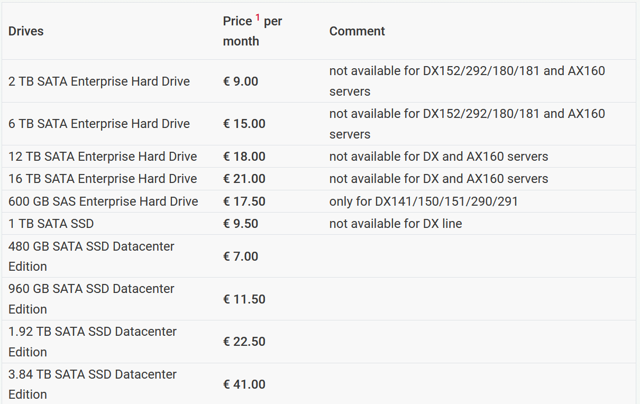Click the € 15.00 price value

coord(244,124)
